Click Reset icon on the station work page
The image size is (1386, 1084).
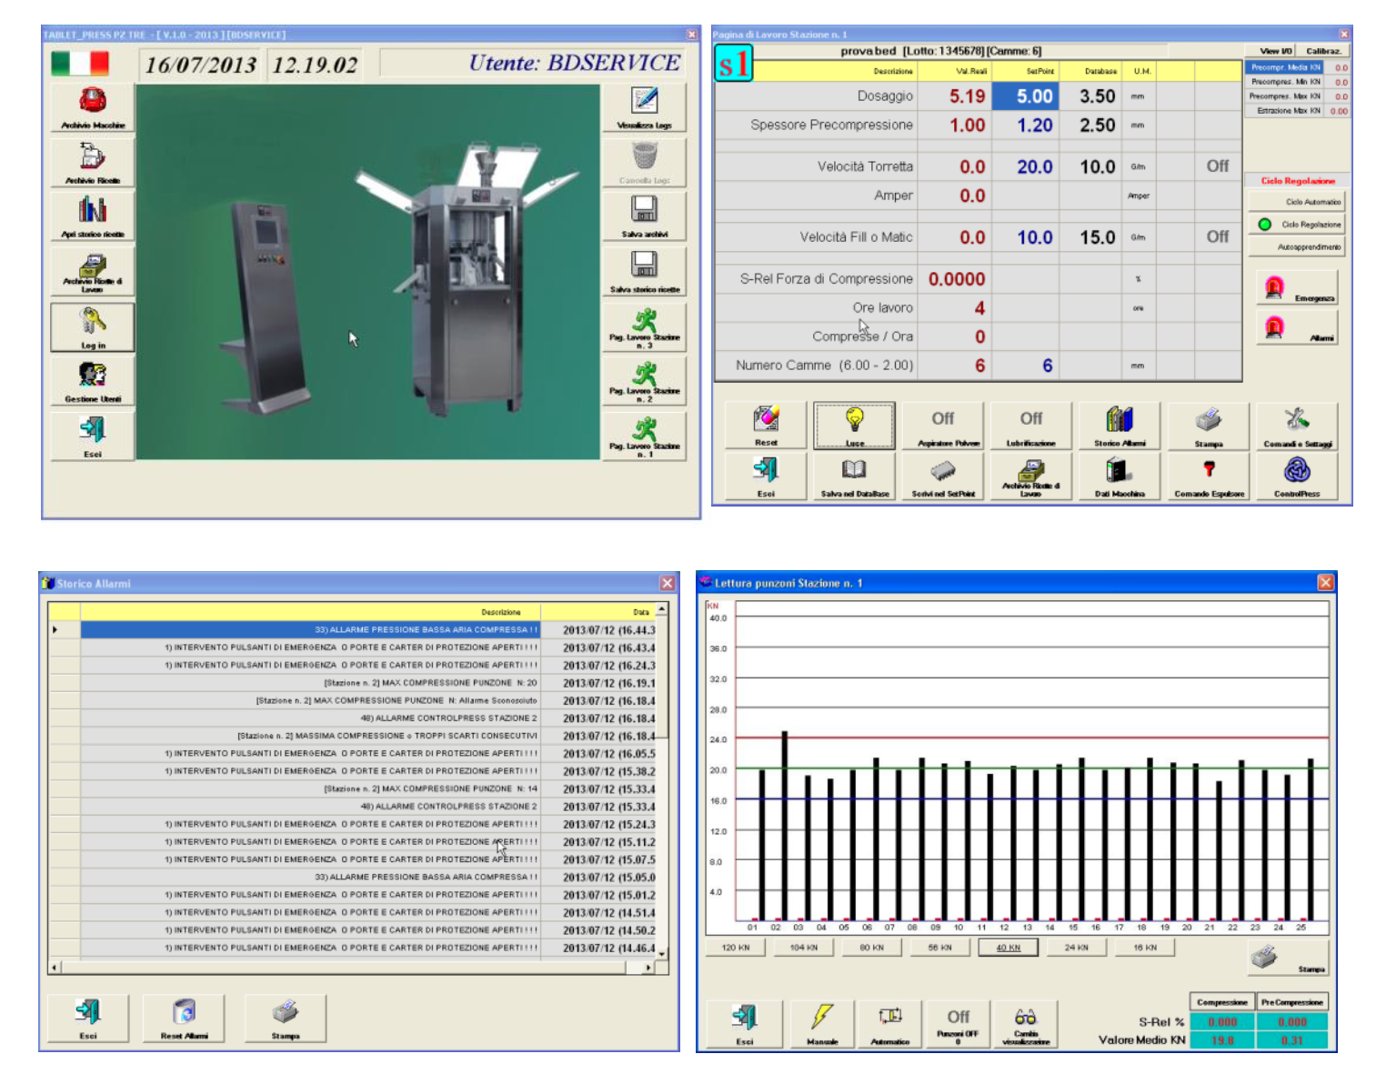click(x=766, y=426)
